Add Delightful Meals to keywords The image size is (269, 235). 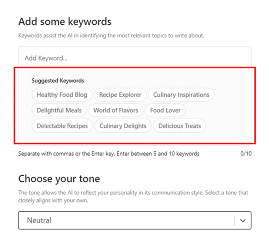tap(59, 110)
